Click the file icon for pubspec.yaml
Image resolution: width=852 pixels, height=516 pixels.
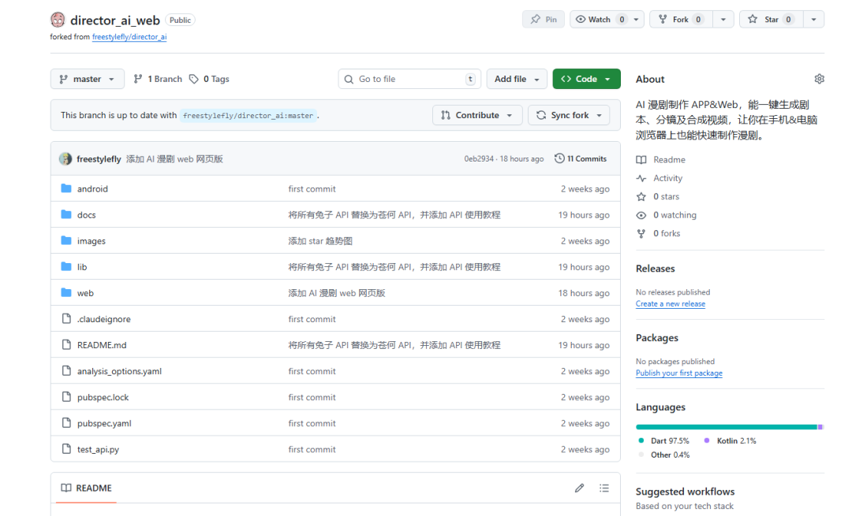pyautogui.click(x=66, y=423)
